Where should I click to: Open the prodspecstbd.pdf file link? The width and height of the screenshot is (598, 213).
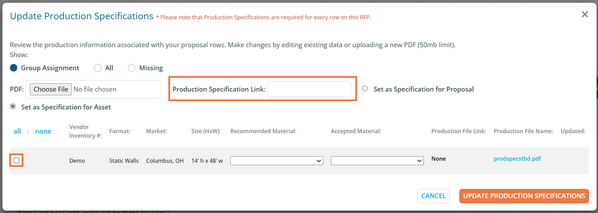click(517, 159)
